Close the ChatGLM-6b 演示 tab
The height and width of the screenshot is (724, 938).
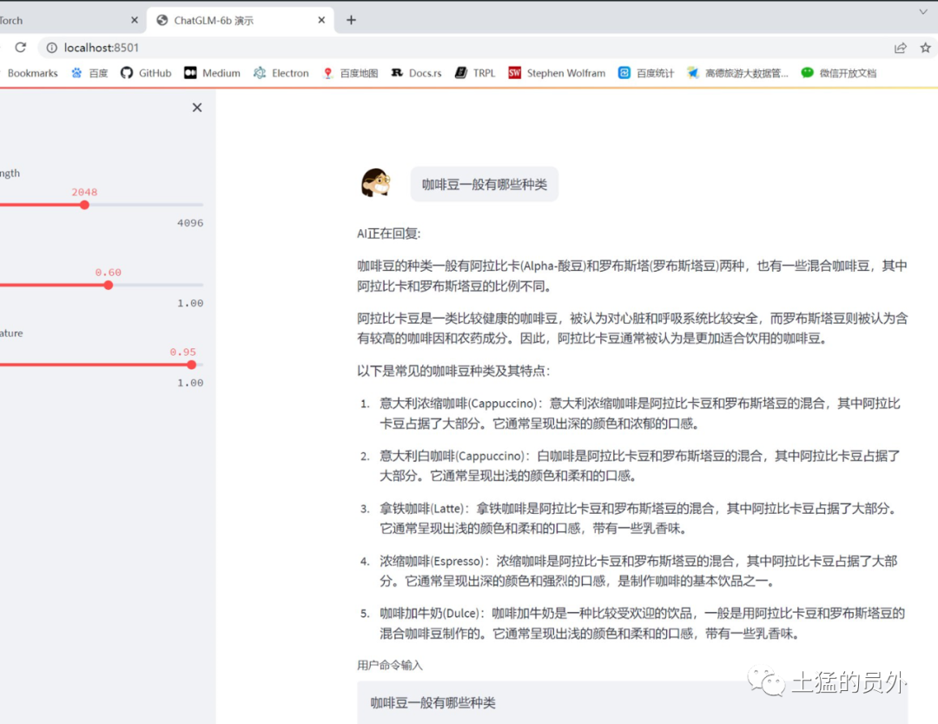(x=321, y=20)
